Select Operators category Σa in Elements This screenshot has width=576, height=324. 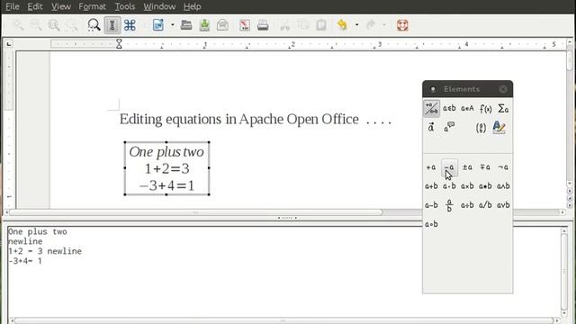[x=503, y=108]
